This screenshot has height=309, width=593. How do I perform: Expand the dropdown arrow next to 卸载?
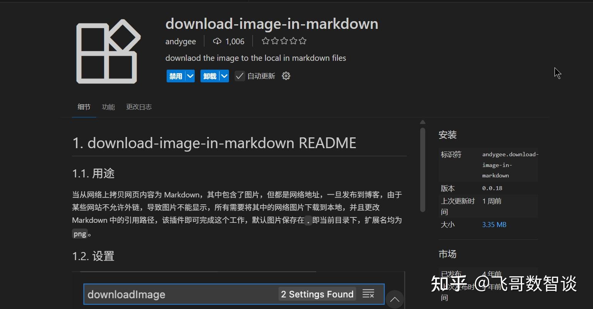[x=225, y=76]
